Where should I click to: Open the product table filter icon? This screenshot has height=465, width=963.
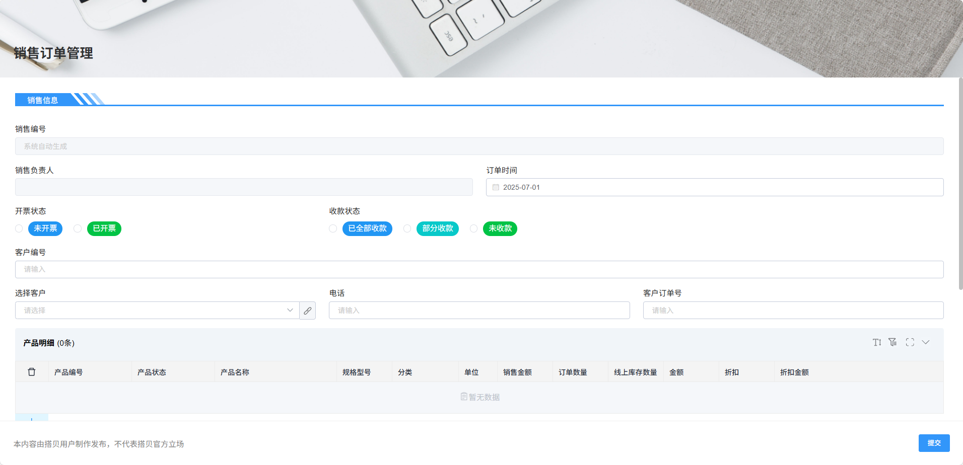(893, 342)
